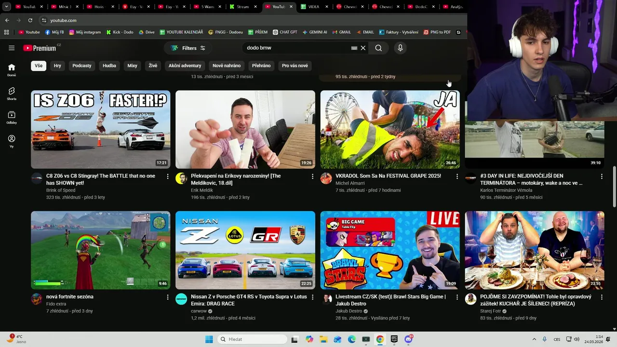Open options menu for Nissan Z video
This screenshot has width=617, height=347.
click(x=312, y=297)
